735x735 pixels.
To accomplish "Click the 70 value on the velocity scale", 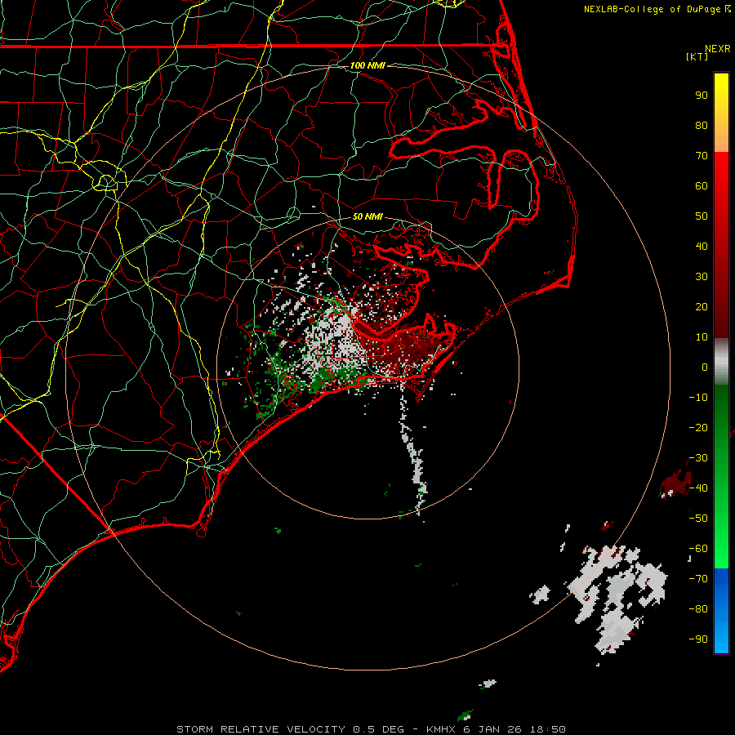I will click(x=702, y=156).
